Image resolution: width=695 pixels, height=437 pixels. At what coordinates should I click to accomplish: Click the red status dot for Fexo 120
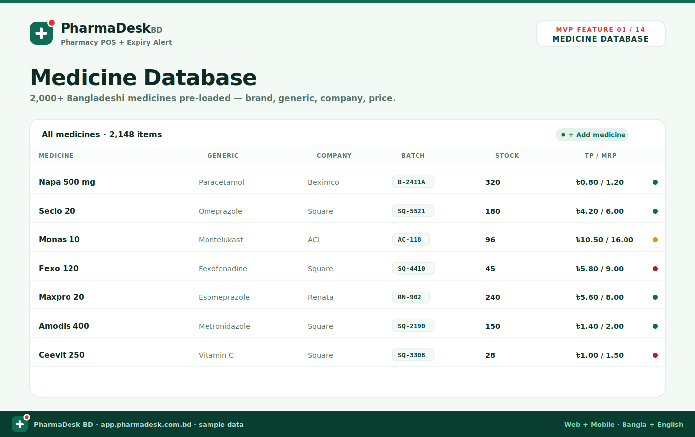point(655,269)
